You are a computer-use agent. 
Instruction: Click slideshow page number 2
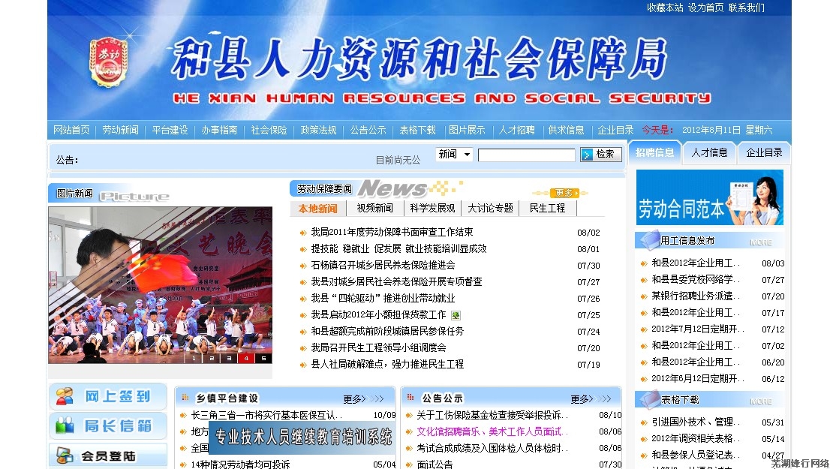pos(211,359)
